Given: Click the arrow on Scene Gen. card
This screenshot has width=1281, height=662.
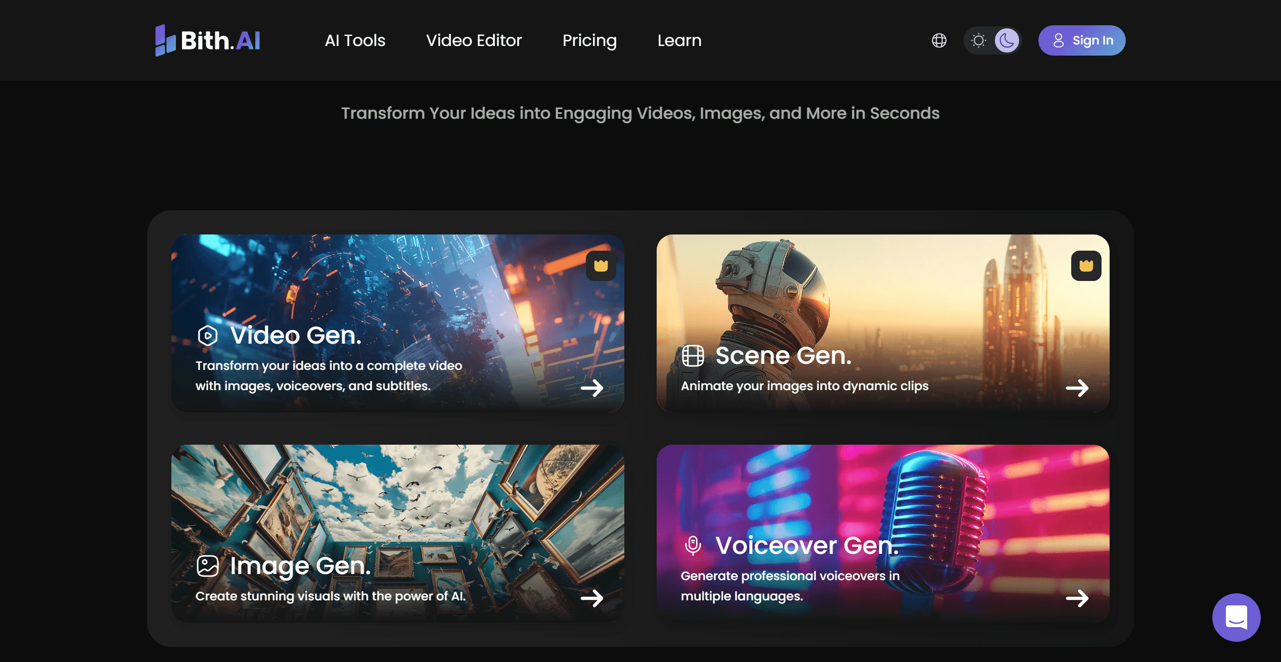Looking at the screenshot, I should 1077,388.
